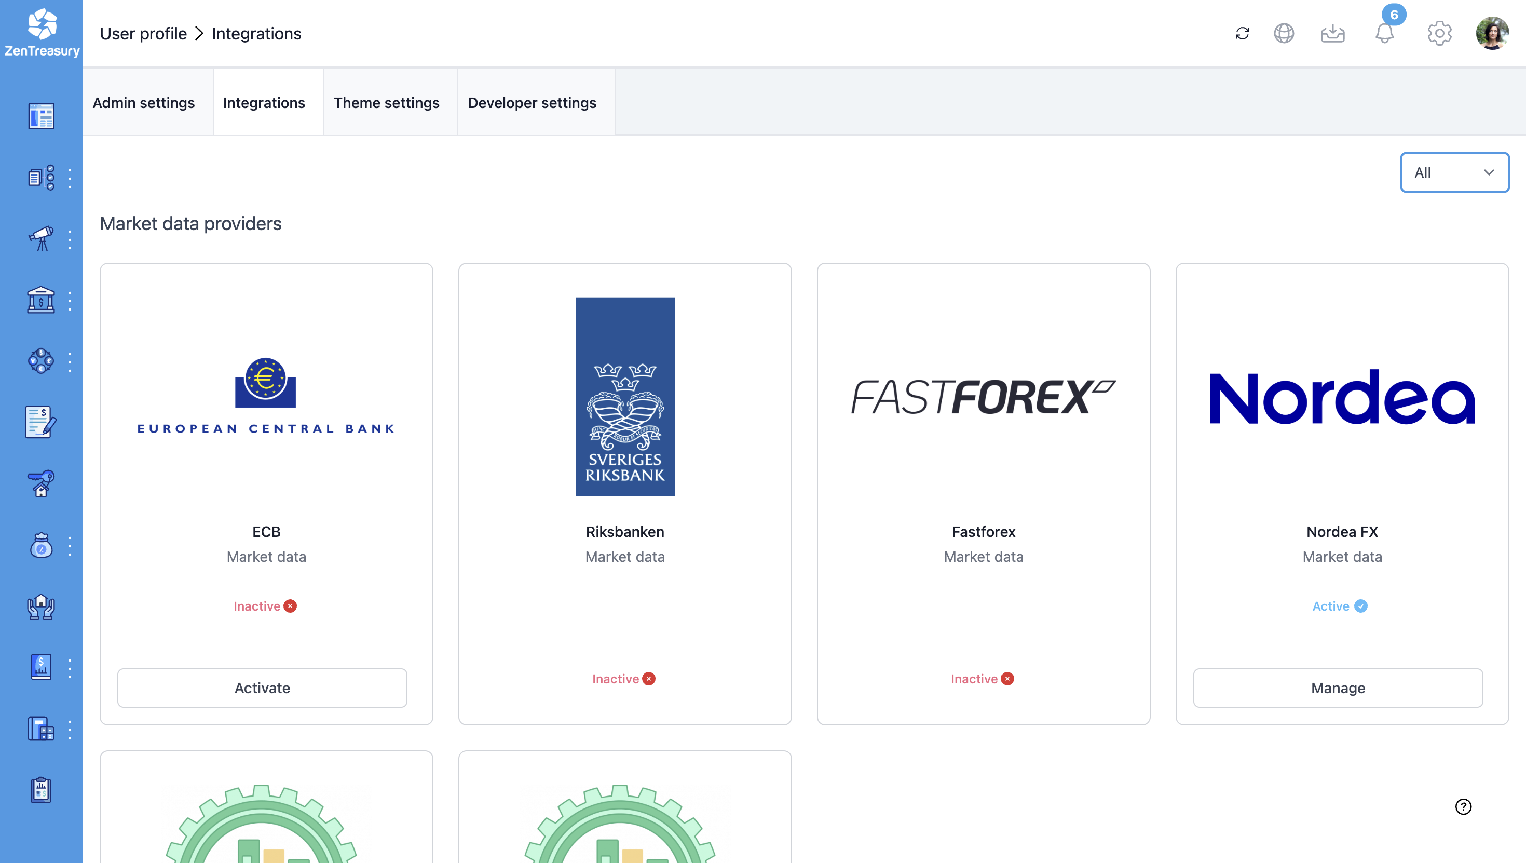Expand submenu dots beside money bag icon
1526x863 pixels.
[x=70, y=546]
